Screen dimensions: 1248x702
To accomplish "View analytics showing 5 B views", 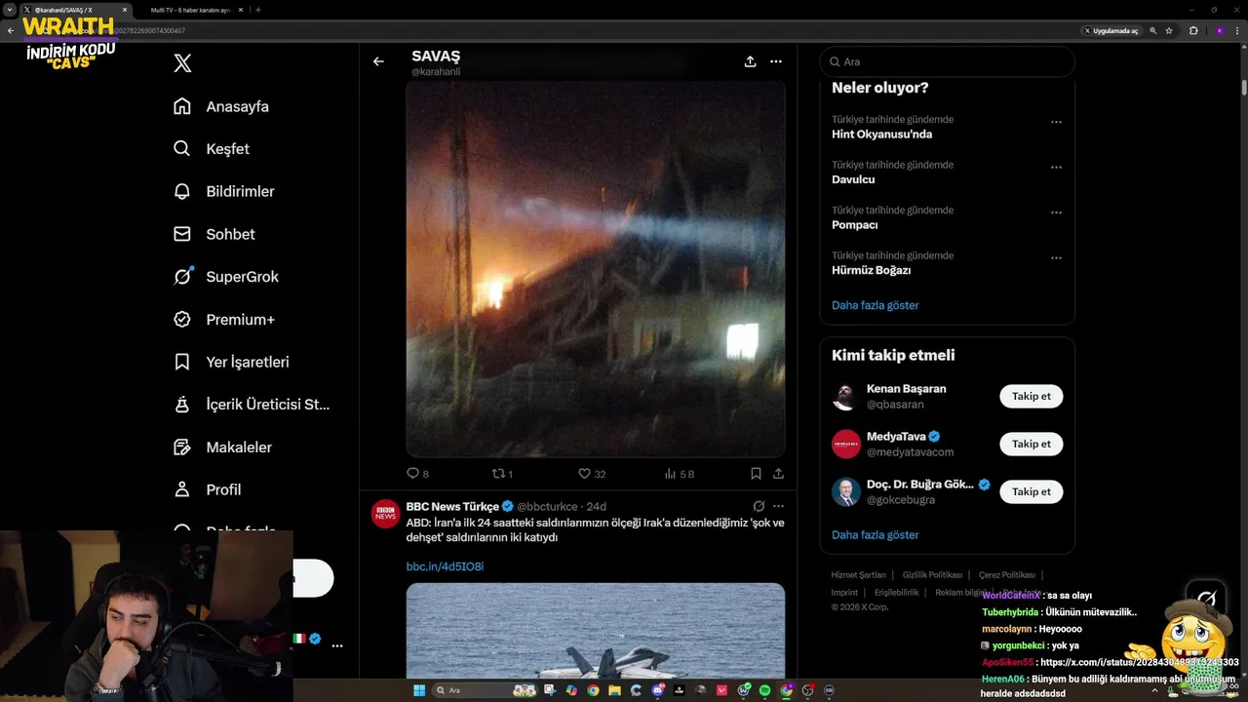I will pyautogui.click(x=680, y=474).
